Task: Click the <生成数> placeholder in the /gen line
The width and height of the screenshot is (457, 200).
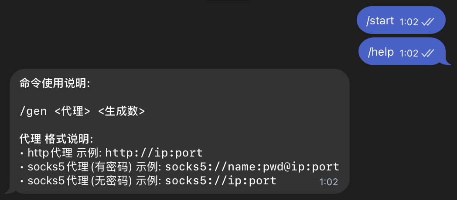Action: [121, 111]
